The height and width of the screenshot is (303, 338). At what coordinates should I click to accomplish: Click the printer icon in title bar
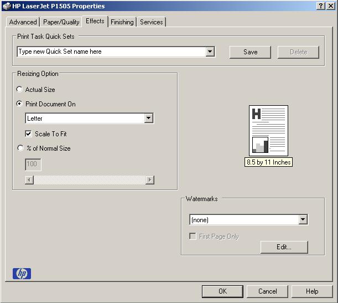coord(7,6)
